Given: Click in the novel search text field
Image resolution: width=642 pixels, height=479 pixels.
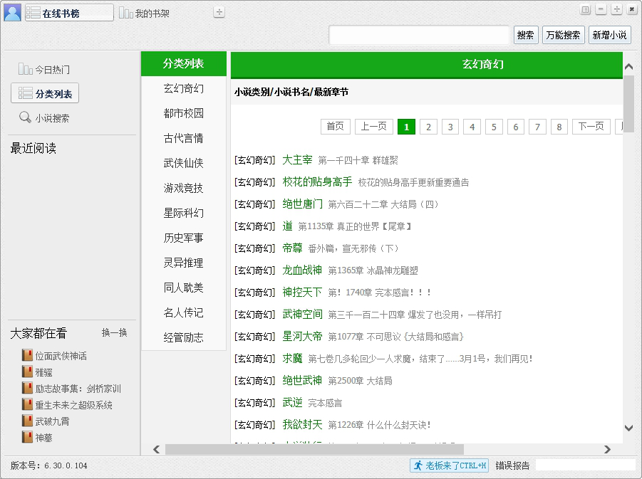Looking at the screenshot, I should 419,35.
